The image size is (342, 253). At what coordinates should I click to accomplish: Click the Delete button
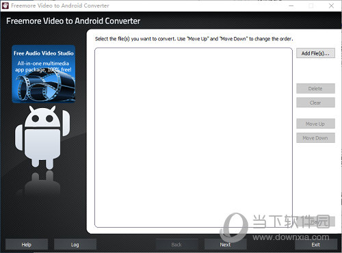(315, 88)
